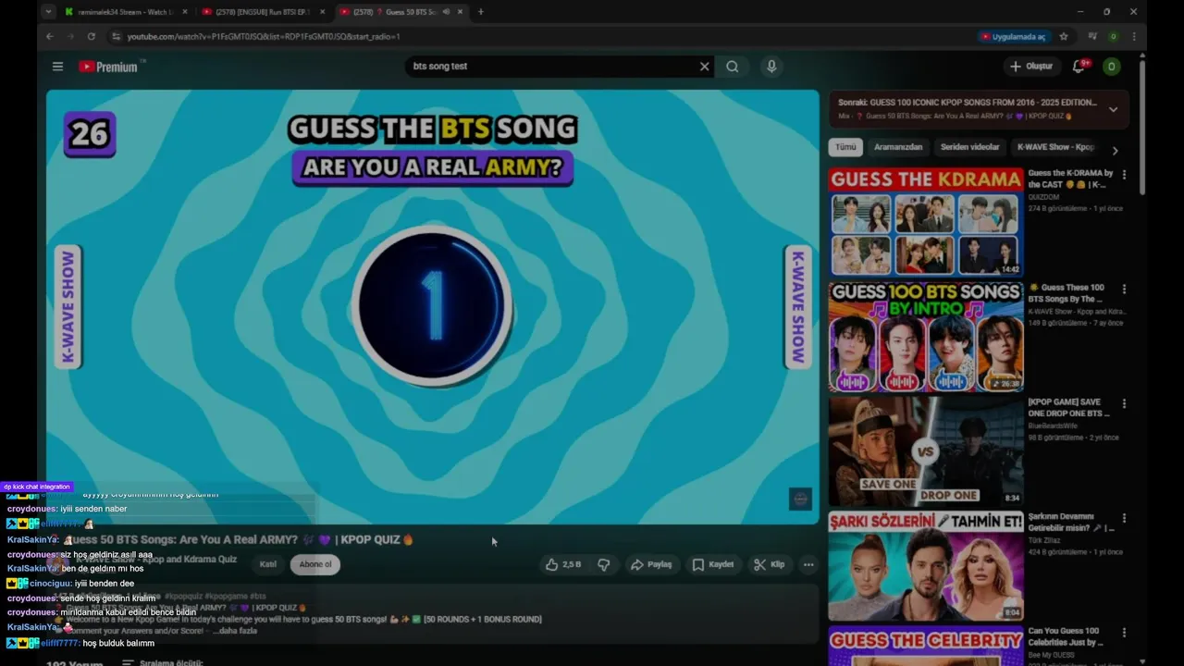Select the 'K-WAVE Show - Kpop' chip
The height and width of the screenshot is (666, 1184).
[1055, 147]
